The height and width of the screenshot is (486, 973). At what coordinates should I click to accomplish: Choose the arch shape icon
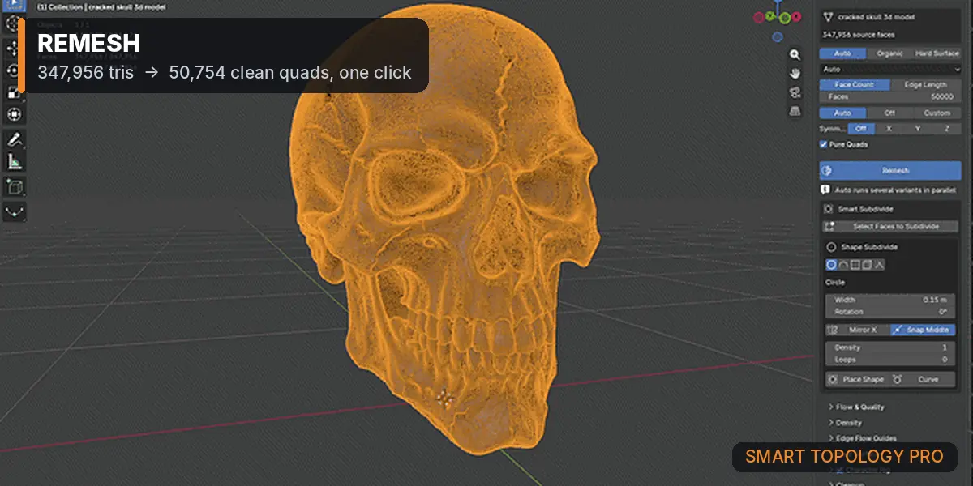pyautogui.click(x=843, y=265)
